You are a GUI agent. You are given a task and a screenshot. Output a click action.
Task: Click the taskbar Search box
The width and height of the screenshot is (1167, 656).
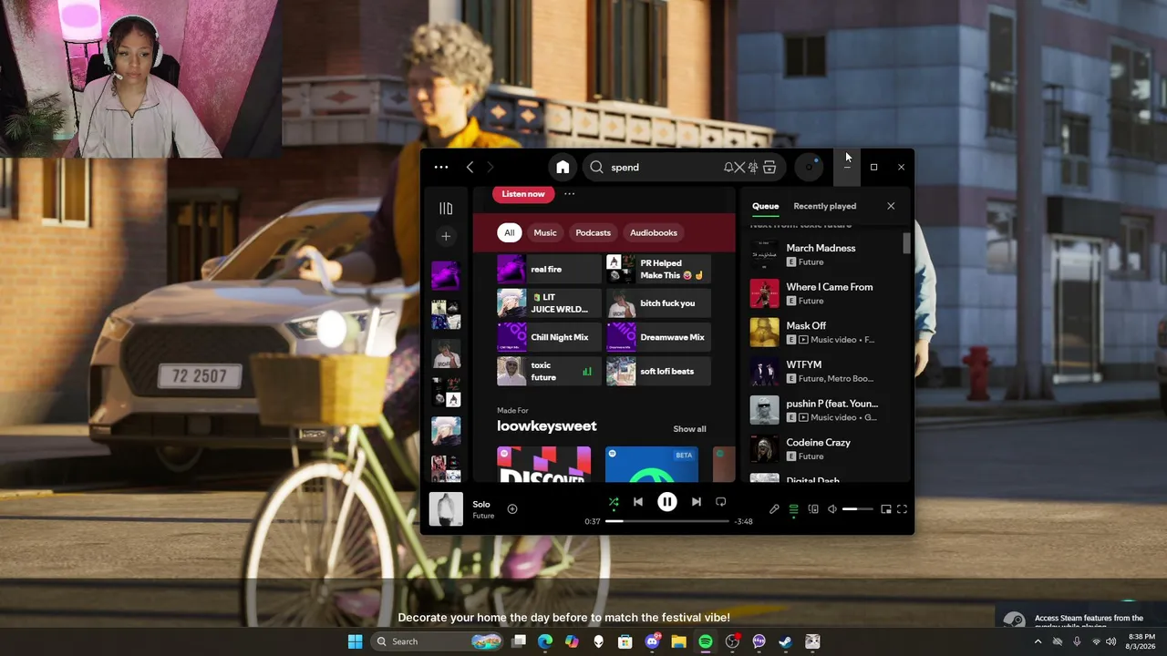(437, 641)
